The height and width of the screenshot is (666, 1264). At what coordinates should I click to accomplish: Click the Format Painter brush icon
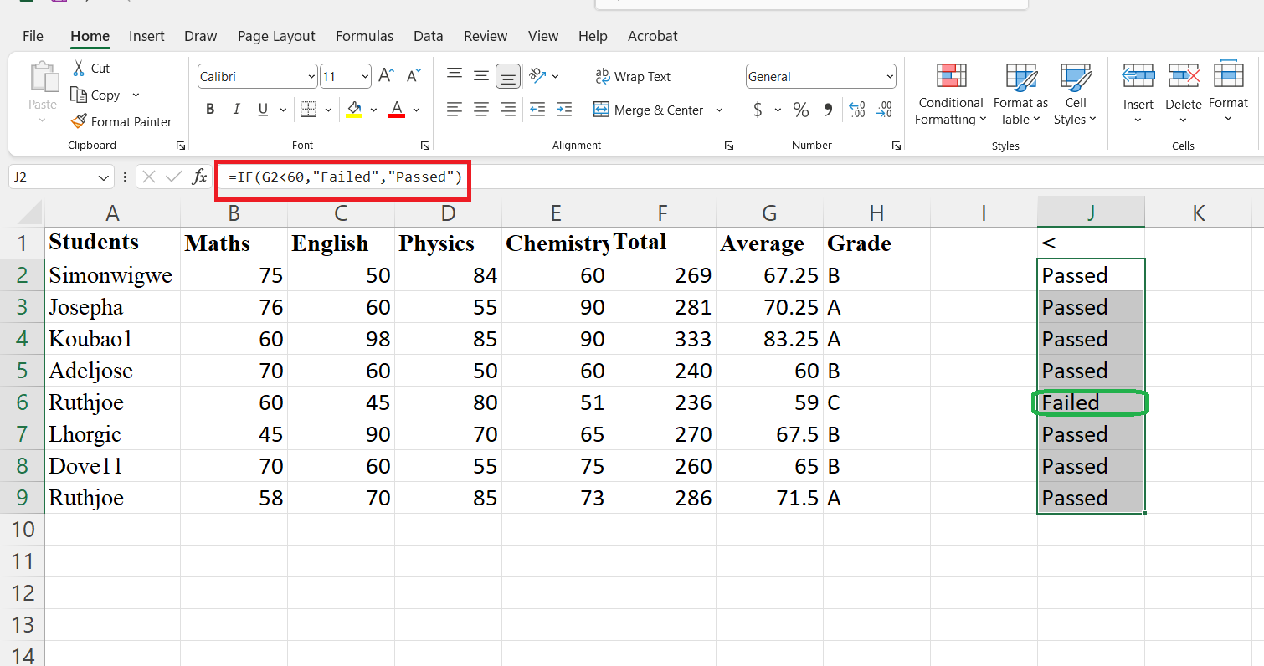pos(79,121)
